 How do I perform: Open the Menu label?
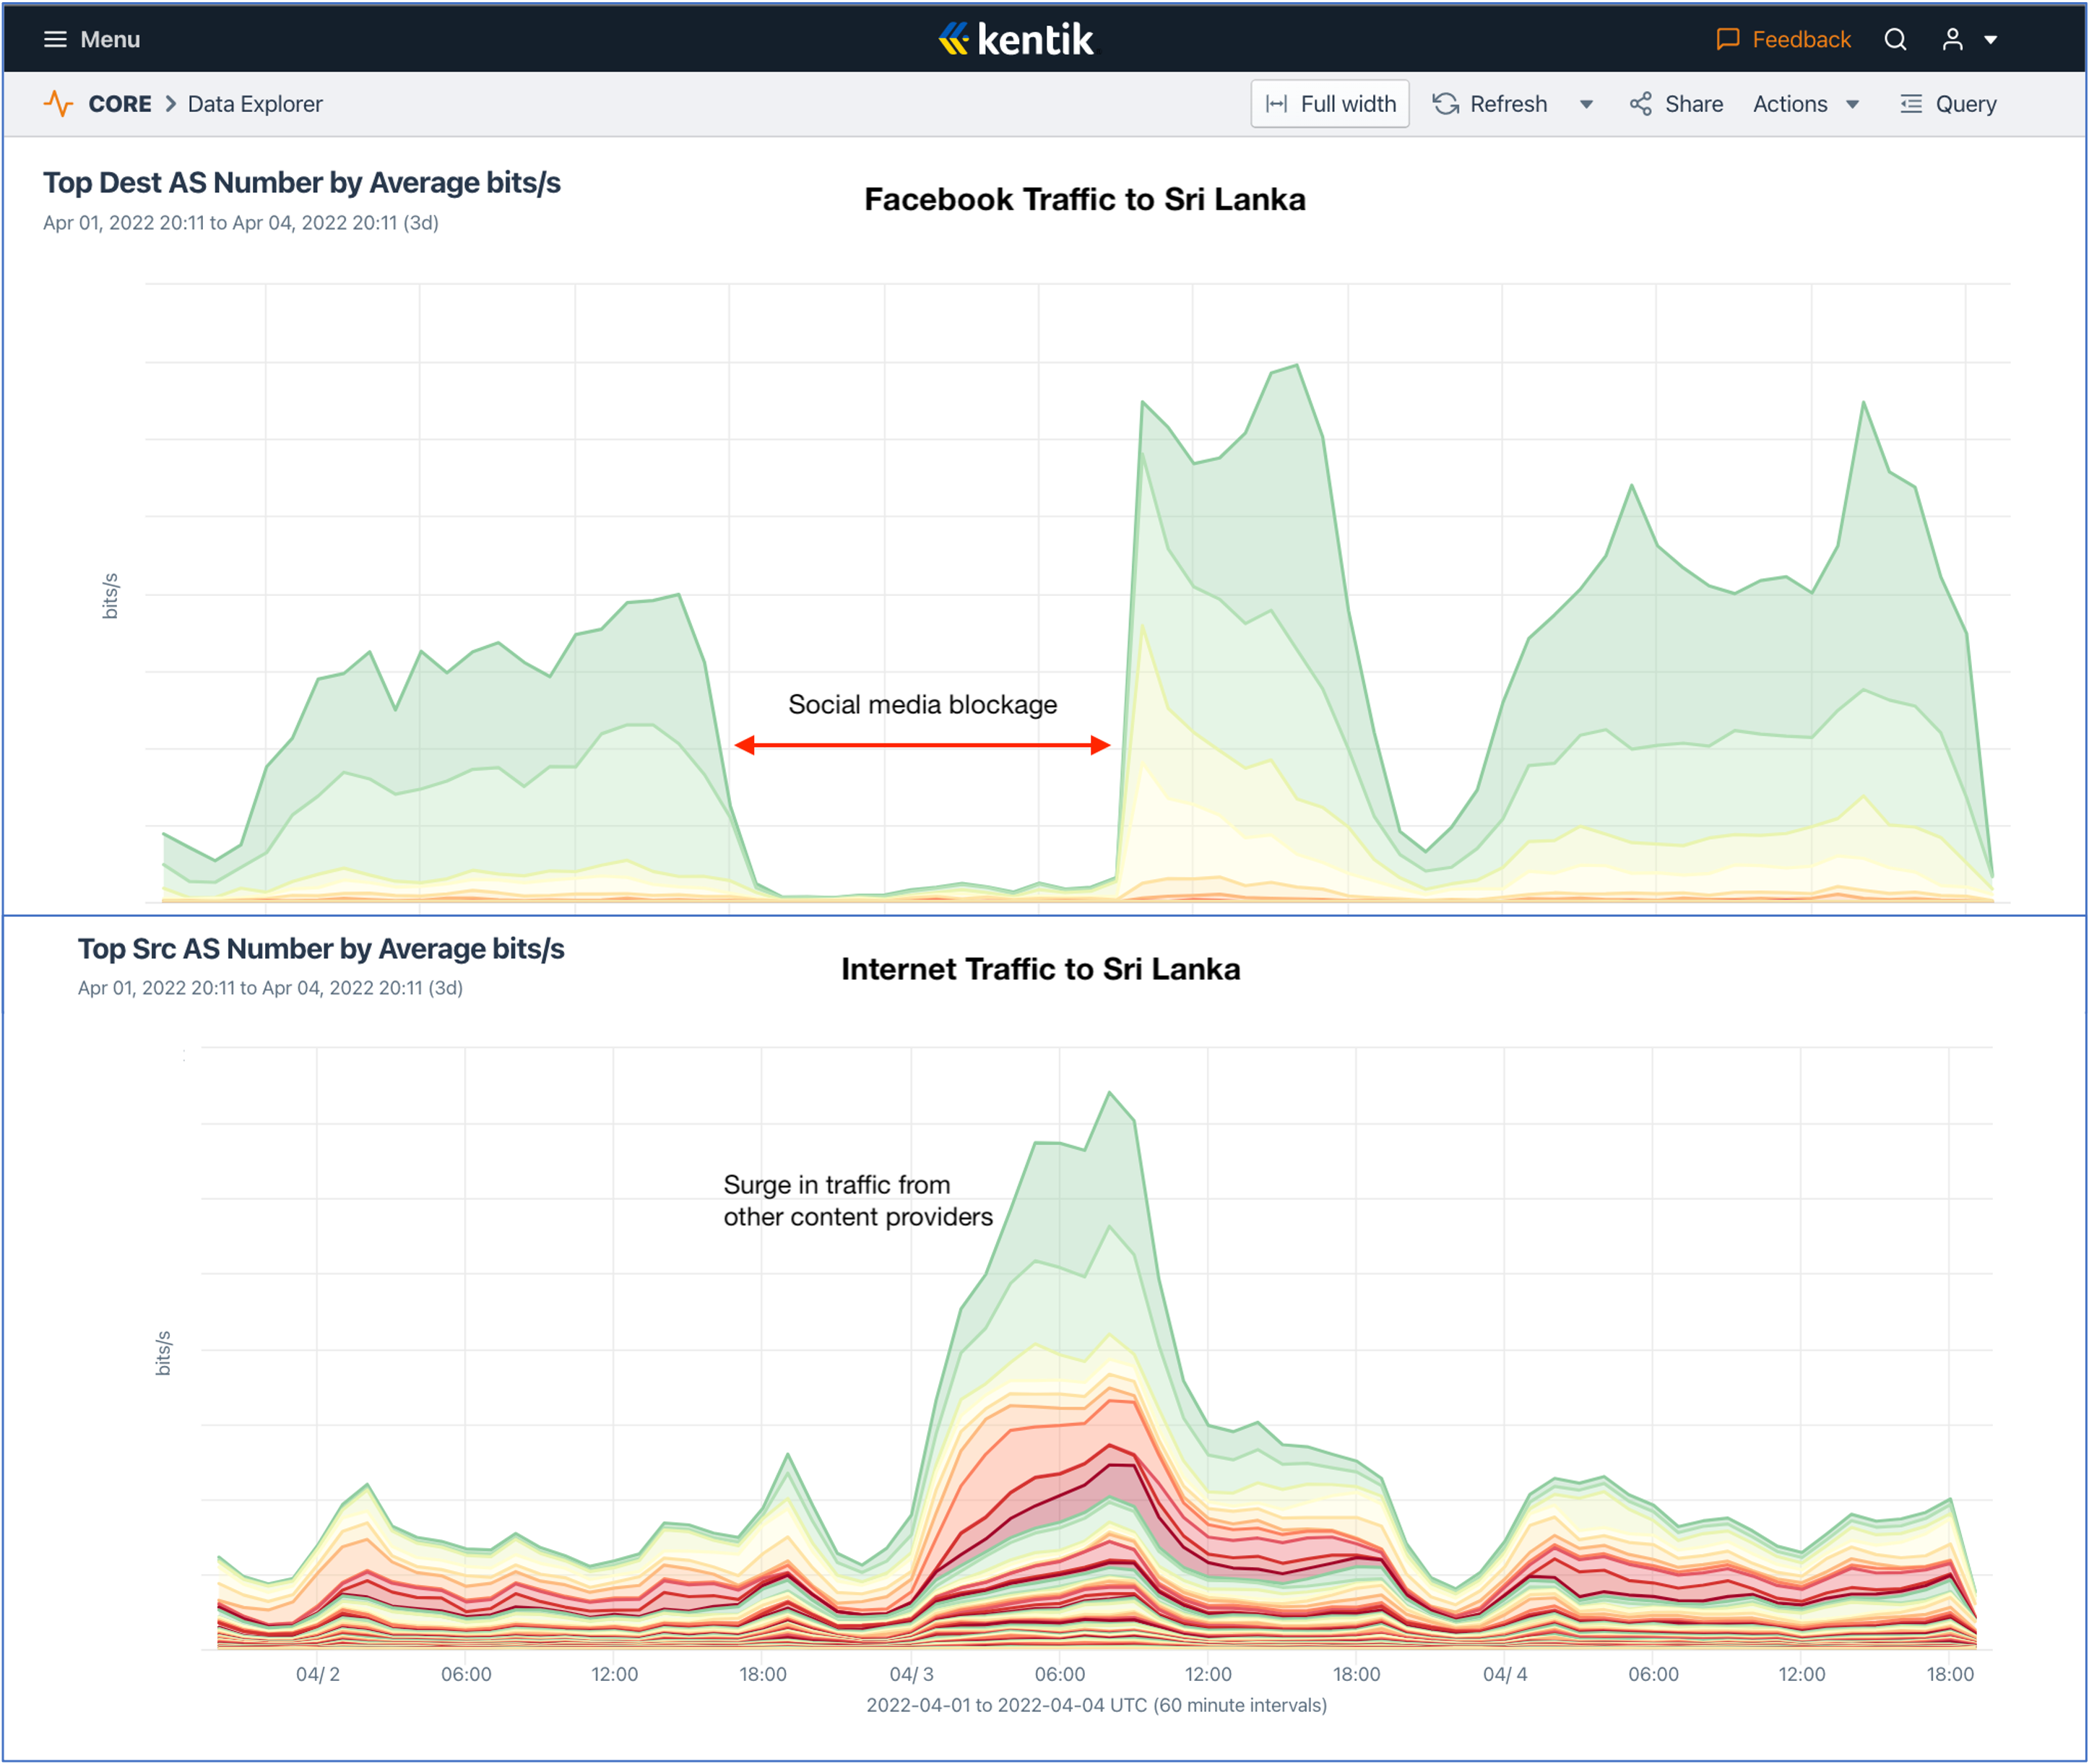tap(110, 39)
